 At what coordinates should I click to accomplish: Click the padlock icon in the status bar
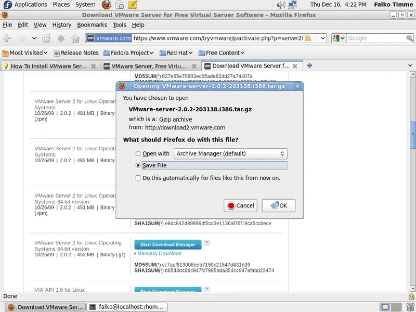411,296
